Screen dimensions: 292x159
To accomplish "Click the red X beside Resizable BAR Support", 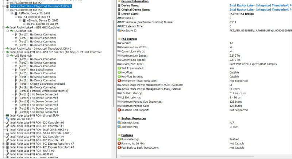I will tap(119, 110).
